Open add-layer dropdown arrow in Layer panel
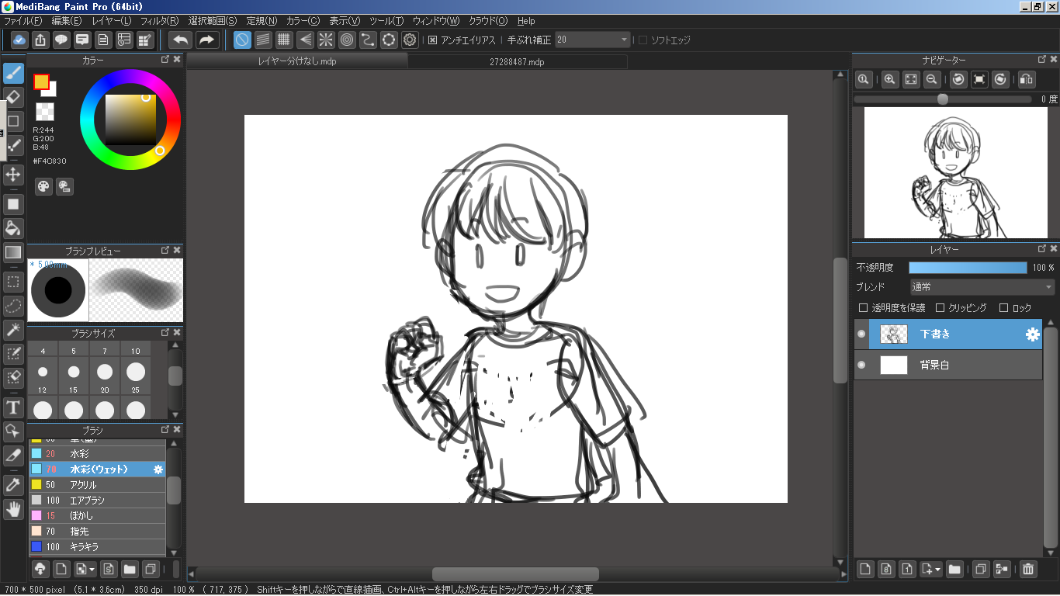 (938, 569)
